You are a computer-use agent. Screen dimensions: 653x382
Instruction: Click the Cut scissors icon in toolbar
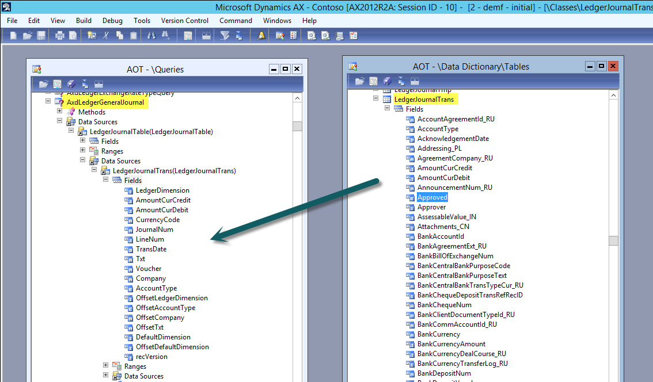coord(105,36)
